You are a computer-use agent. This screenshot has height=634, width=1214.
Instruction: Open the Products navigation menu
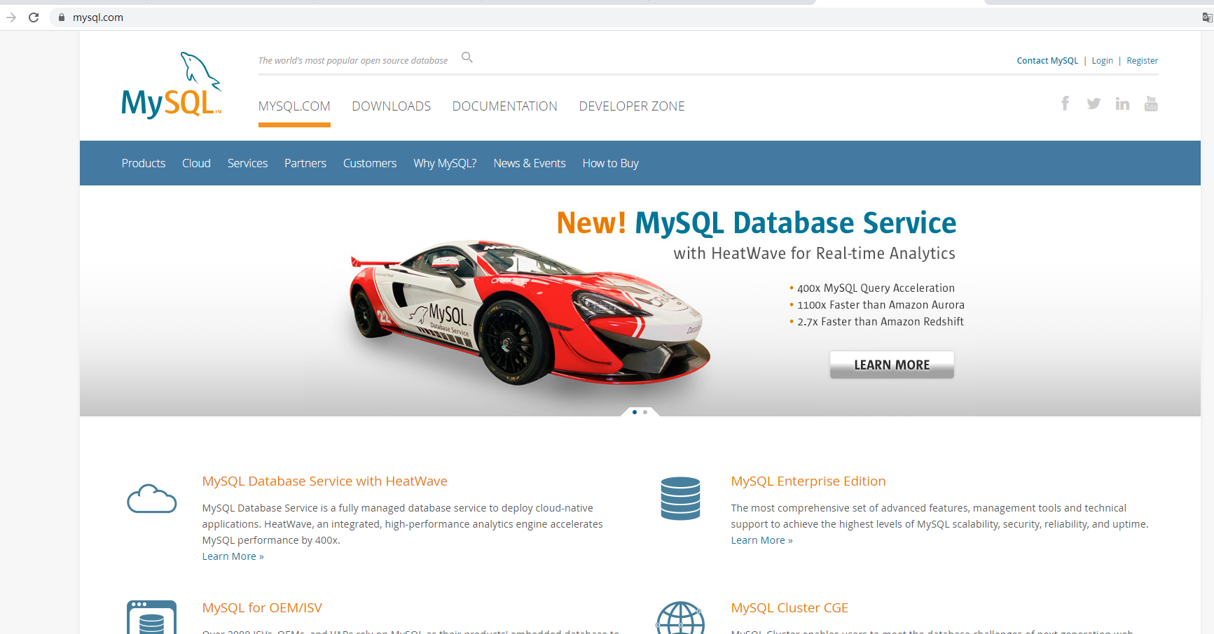coord(143,163)
